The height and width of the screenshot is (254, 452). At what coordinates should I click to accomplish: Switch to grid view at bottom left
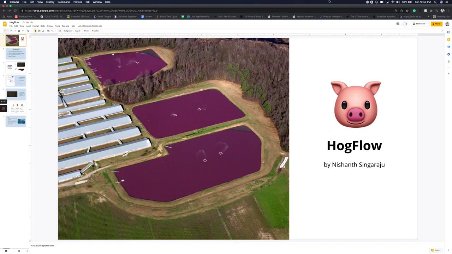coord(19,251)
